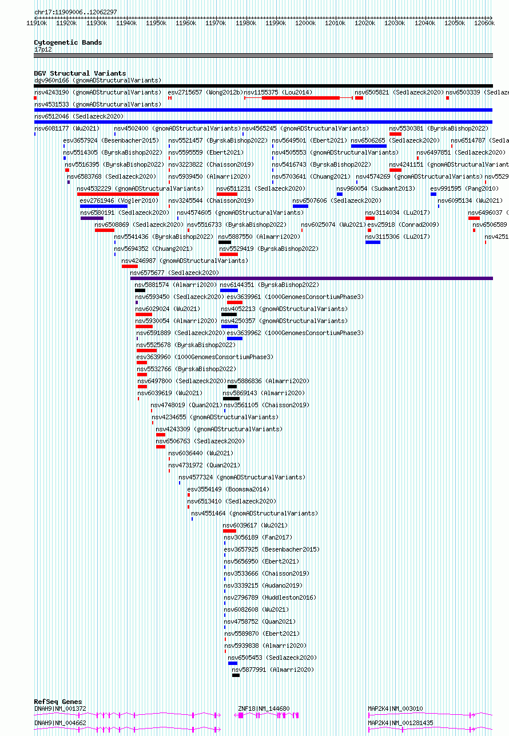The width and height of the screenshot is (509, 736).
Task: Click the nsv1155375 (Lou2014) label
Action: (279, 92)
